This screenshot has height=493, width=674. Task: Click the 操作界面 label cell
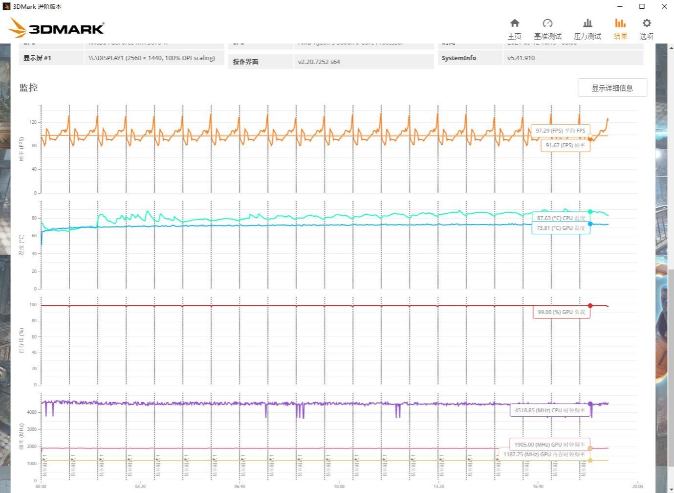tap(261, 62)
